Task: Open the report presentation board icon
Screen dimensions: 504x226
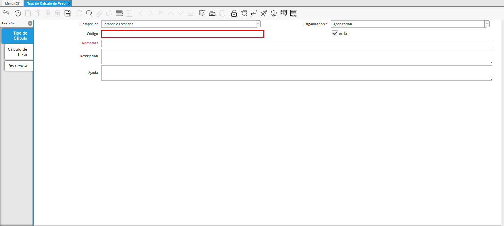Action: (x=202, y=13)
